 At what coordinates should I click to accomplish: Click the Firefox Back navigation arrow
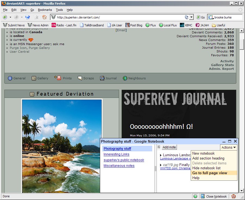click(5, 17)
